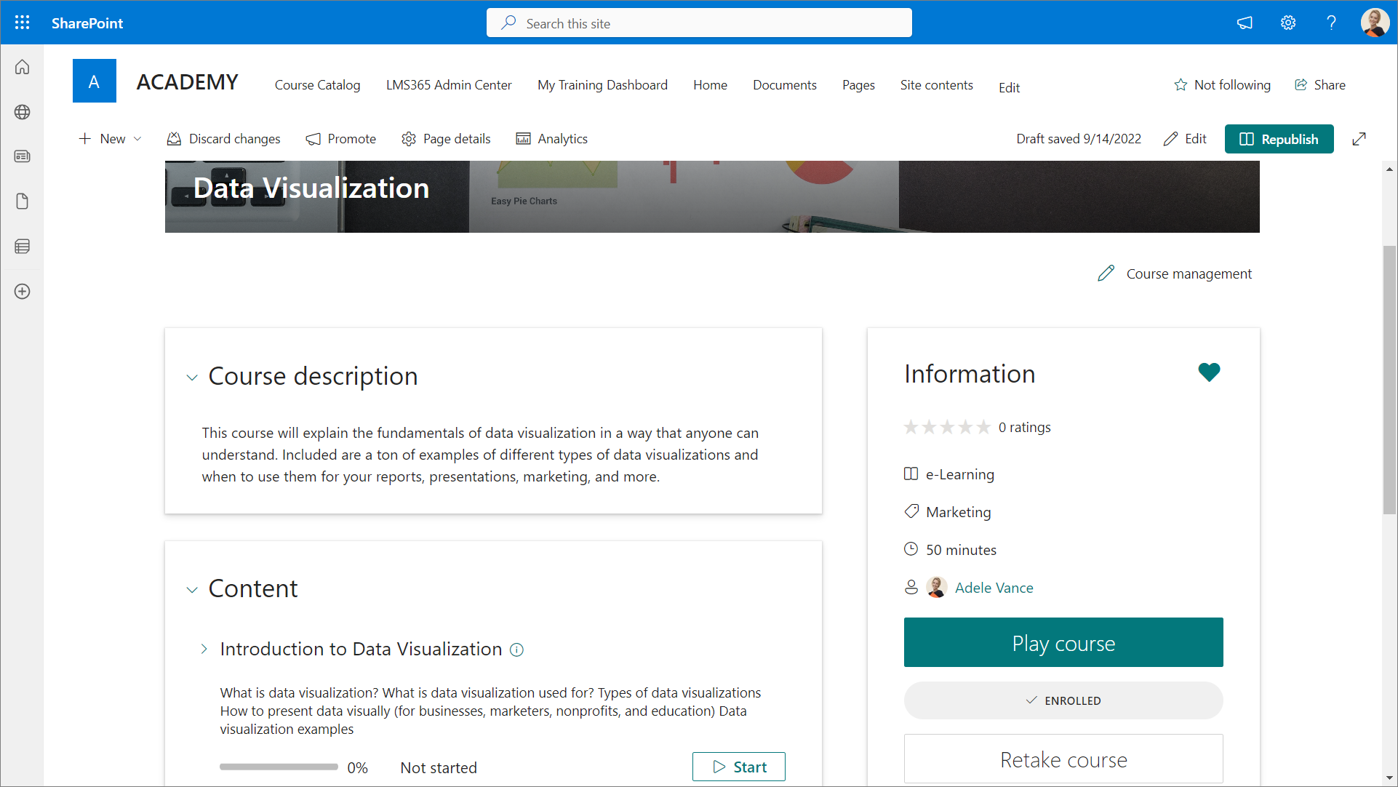Click the info icon beside Introduction title
This screenshot has width=1398, height=787.
516,650
